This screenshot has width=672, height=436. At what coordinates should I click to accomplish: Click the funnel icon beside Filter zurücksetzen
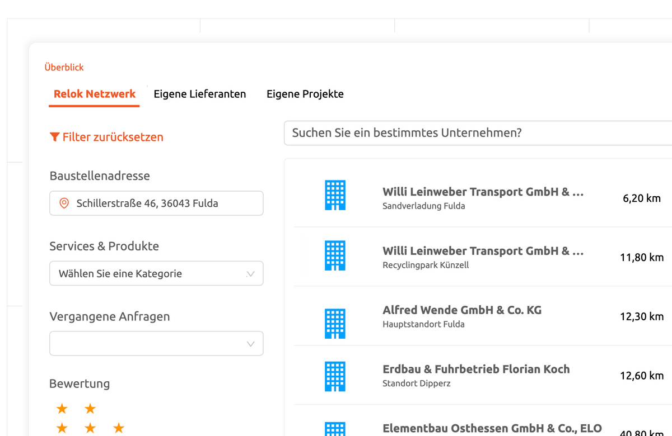pyautogui.click(x=54, y=137)
